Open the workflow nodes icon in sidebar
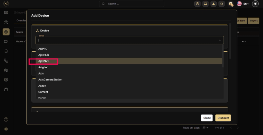This screenshot has height=135, width=263. 6,61
